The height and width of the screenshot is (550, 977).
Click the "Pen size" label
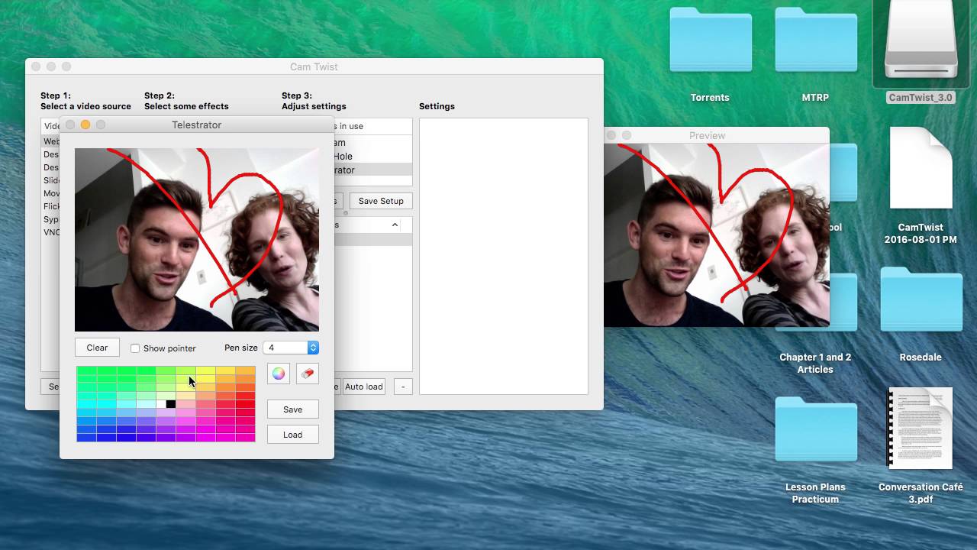[241, 348]
